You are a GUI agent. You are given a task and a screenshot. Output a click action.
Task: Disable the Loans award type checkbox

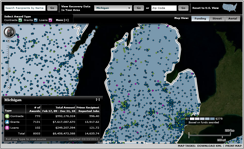[50, 20]
